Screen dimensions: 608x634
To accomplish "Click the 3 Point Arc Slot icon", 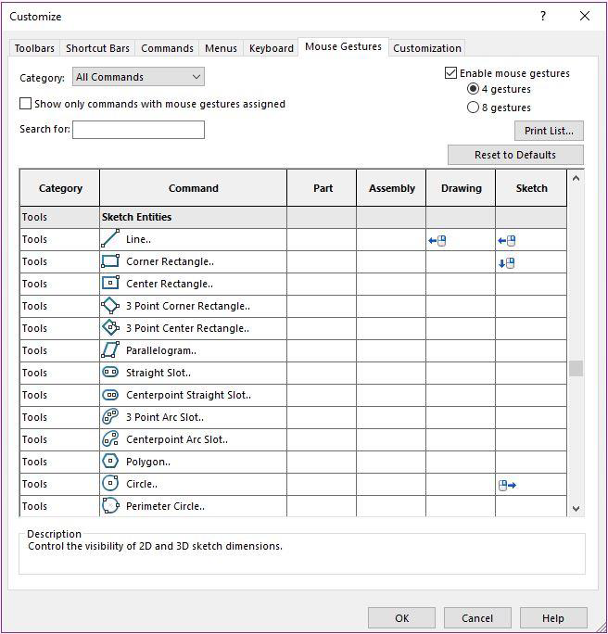I will click(110, 417).
